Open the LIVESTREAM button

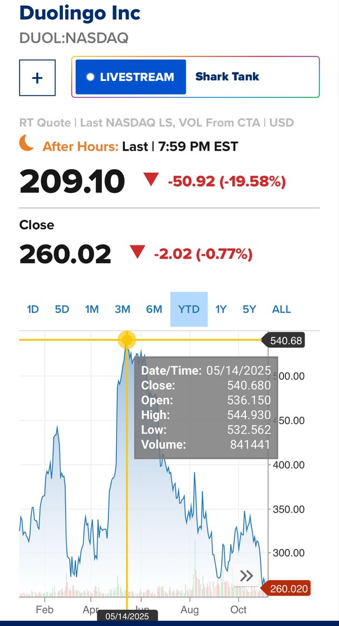131,77
